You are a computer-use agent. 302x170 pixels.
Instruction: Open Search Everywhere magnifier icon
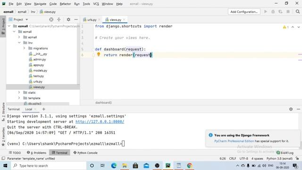(298, 11)
